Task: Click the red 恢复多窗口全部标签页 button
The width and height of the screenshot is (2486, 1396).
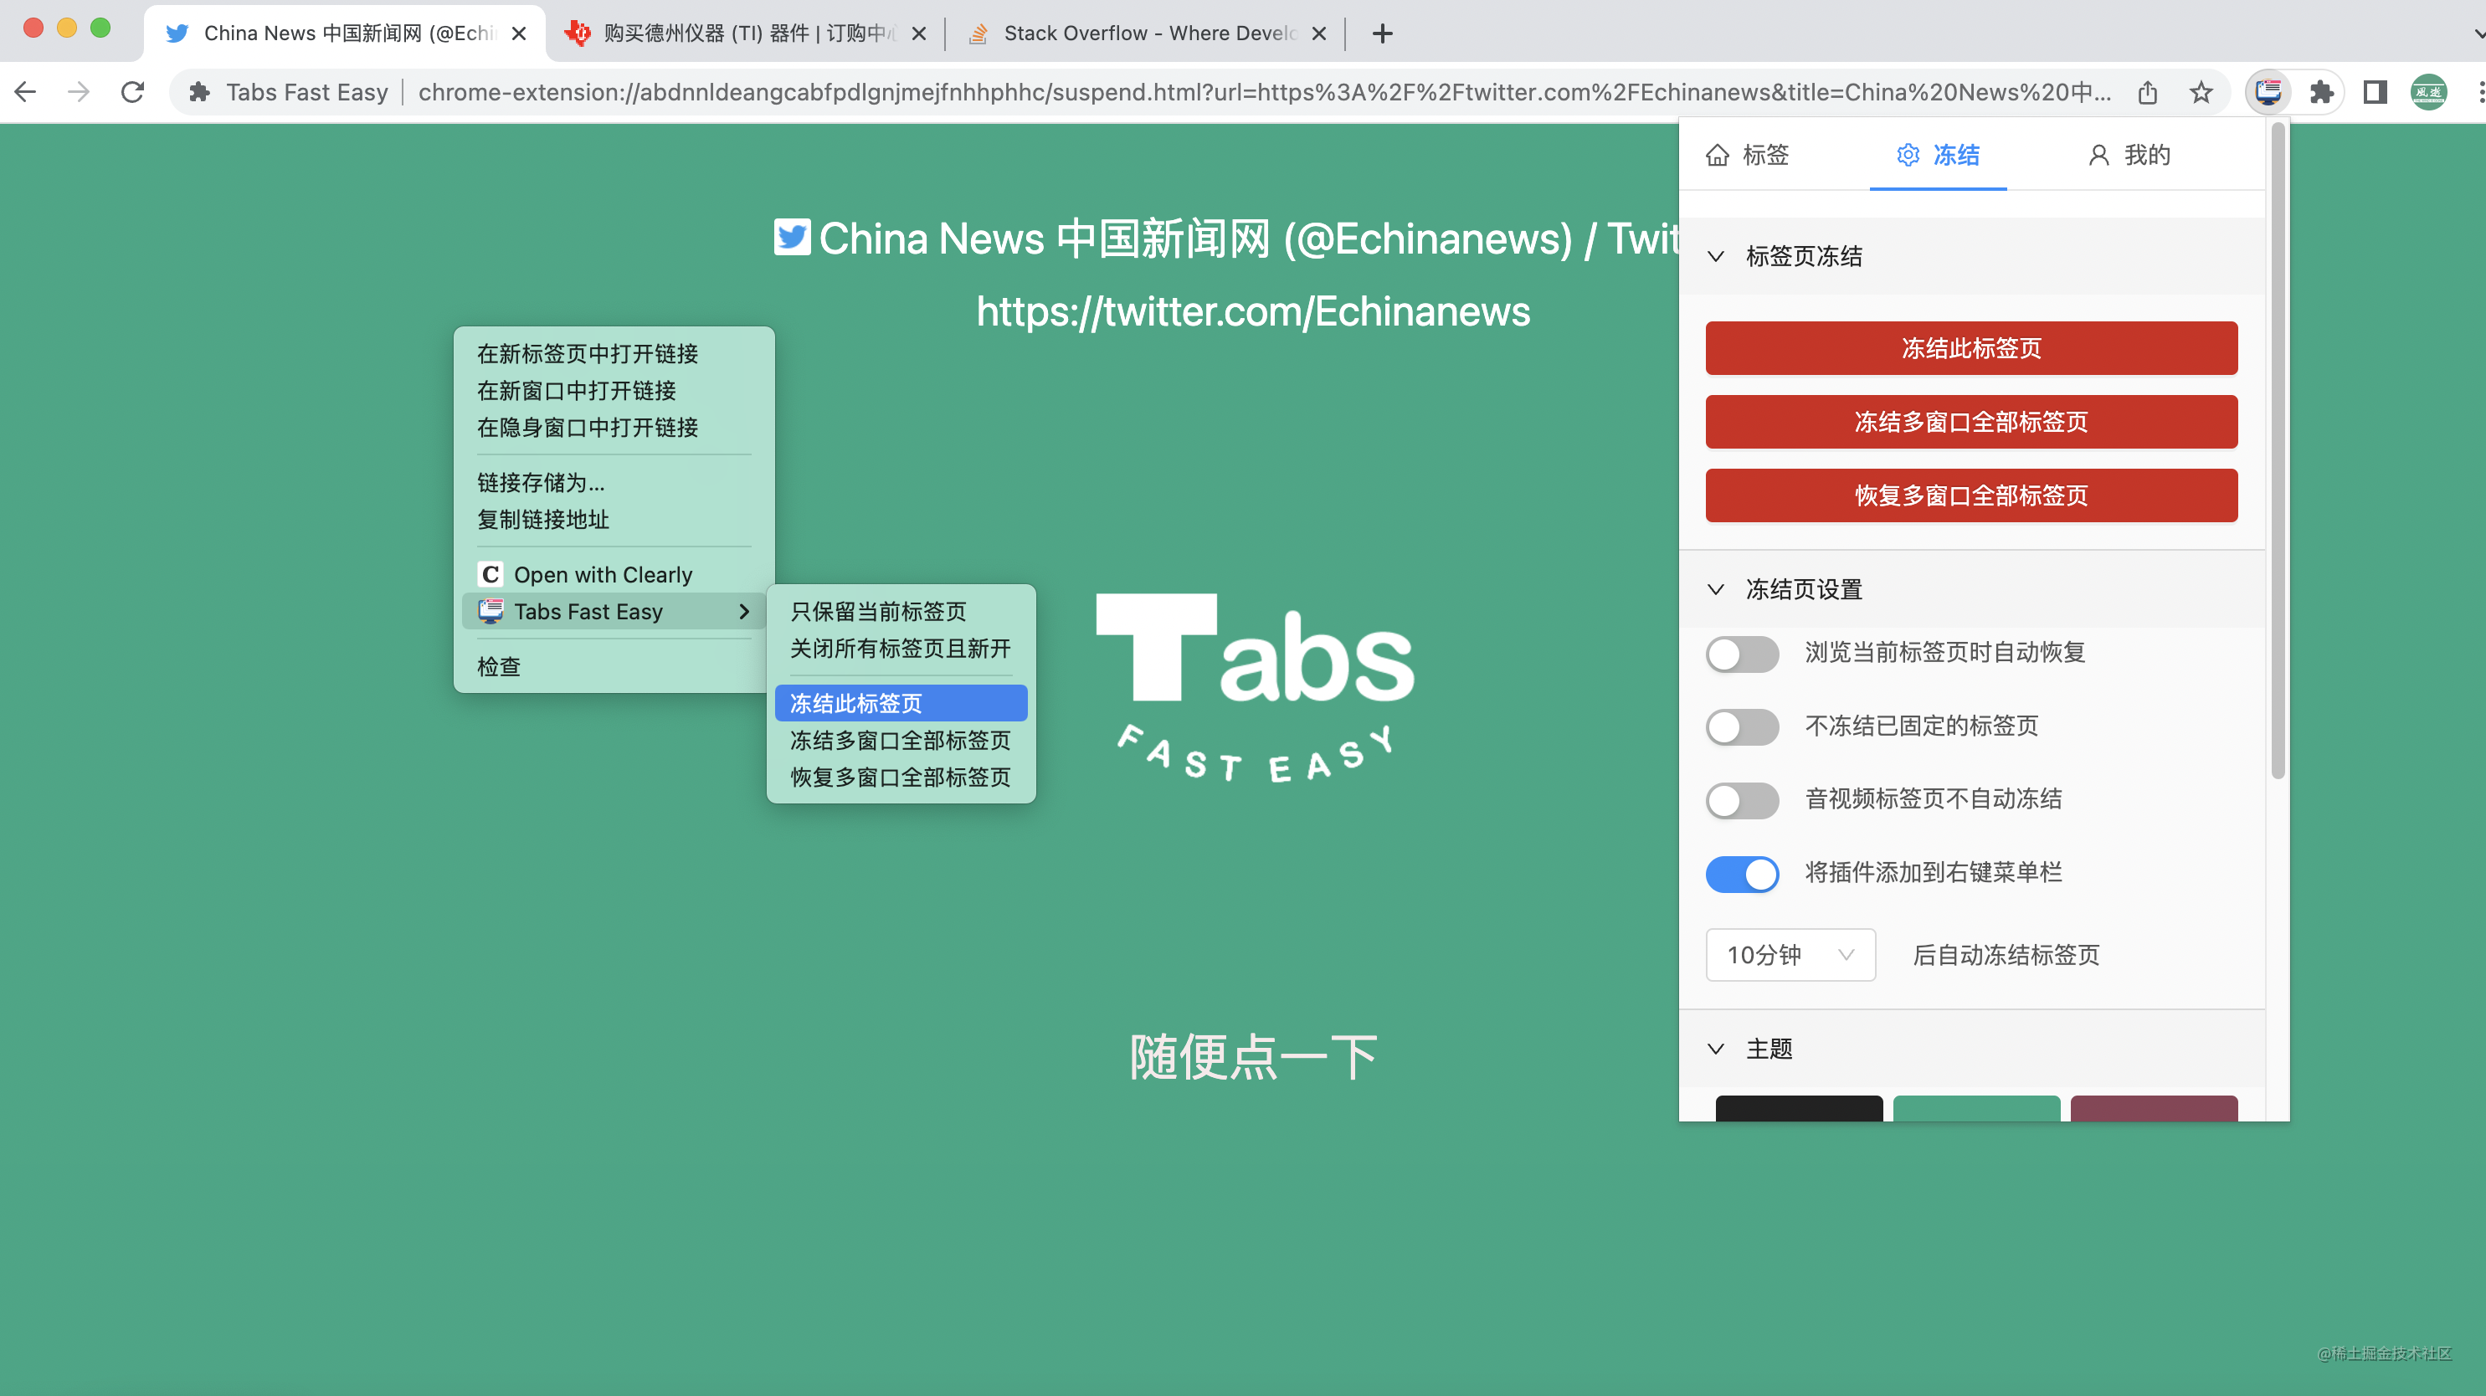Action: click(x=1970, y=495)
